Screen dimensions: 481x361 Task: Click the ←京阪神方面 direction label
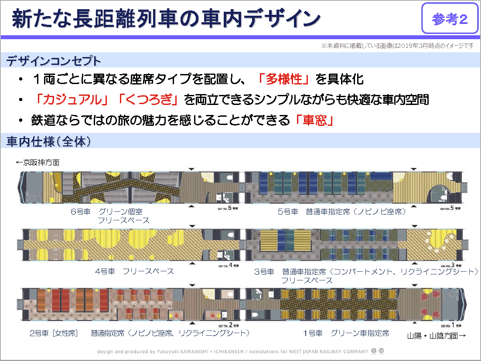tap(38, 162)
